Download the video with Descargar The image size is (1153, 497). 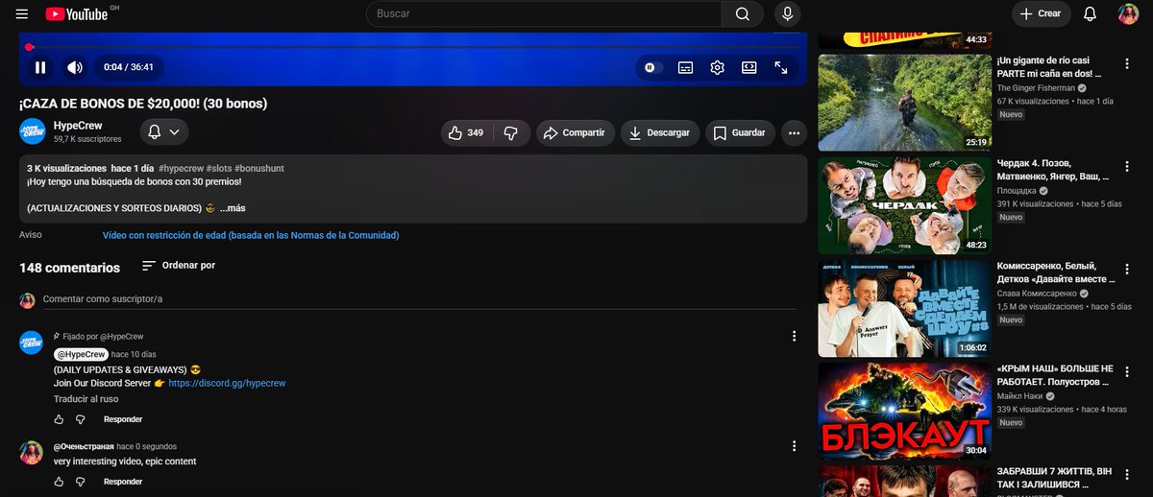(x=660, y=132)
